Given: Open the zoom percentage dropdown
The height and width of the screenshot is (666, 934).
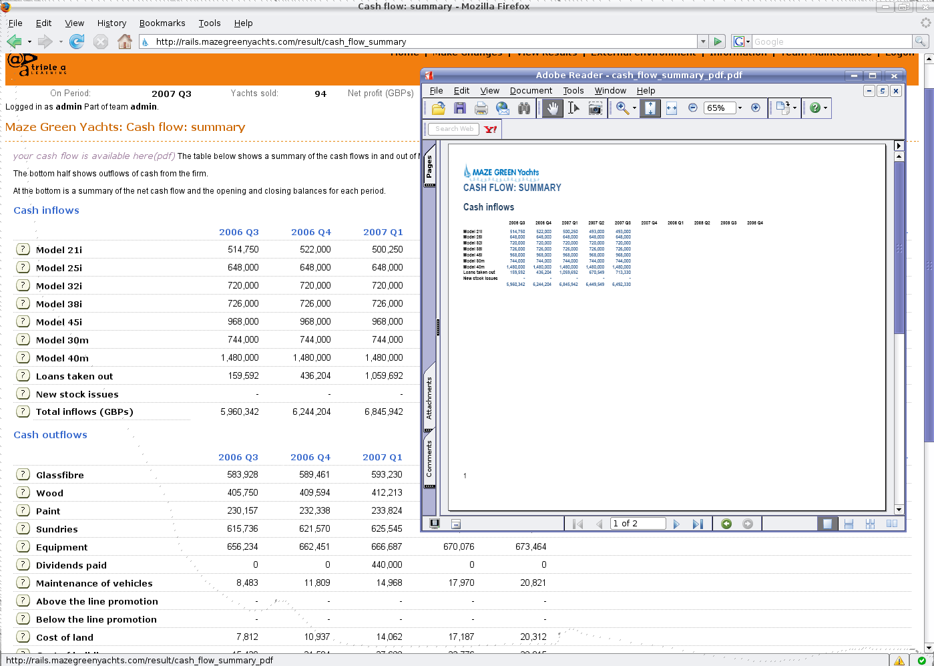Looking at the screenshot, I should coord(740,108).
